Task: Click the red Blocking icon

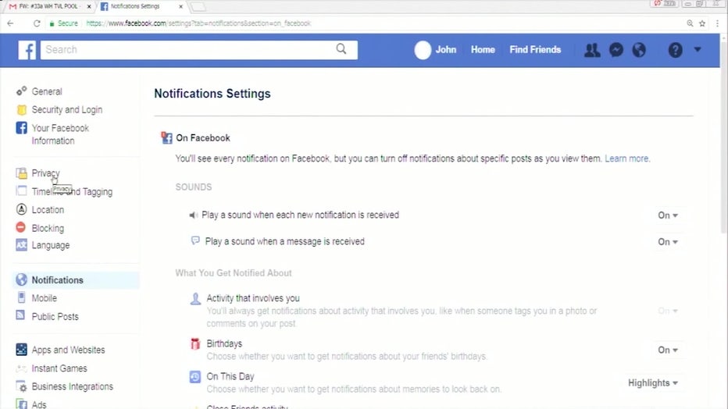Action: coord(21,227)
